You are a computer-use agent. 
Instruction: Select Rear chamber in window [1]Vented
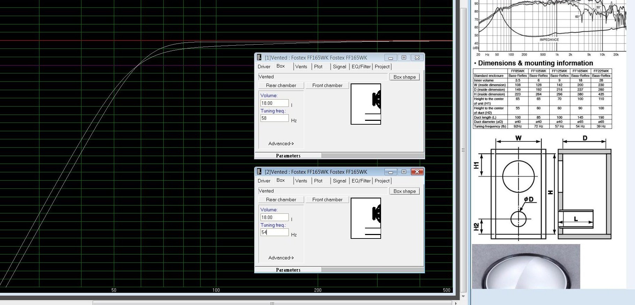click(x=281, y=85)
